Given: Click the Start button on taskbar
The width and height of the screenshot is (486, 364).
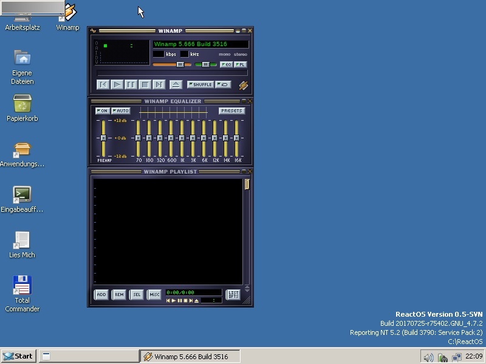Looking at the screenshot, I should coord(18,356).
